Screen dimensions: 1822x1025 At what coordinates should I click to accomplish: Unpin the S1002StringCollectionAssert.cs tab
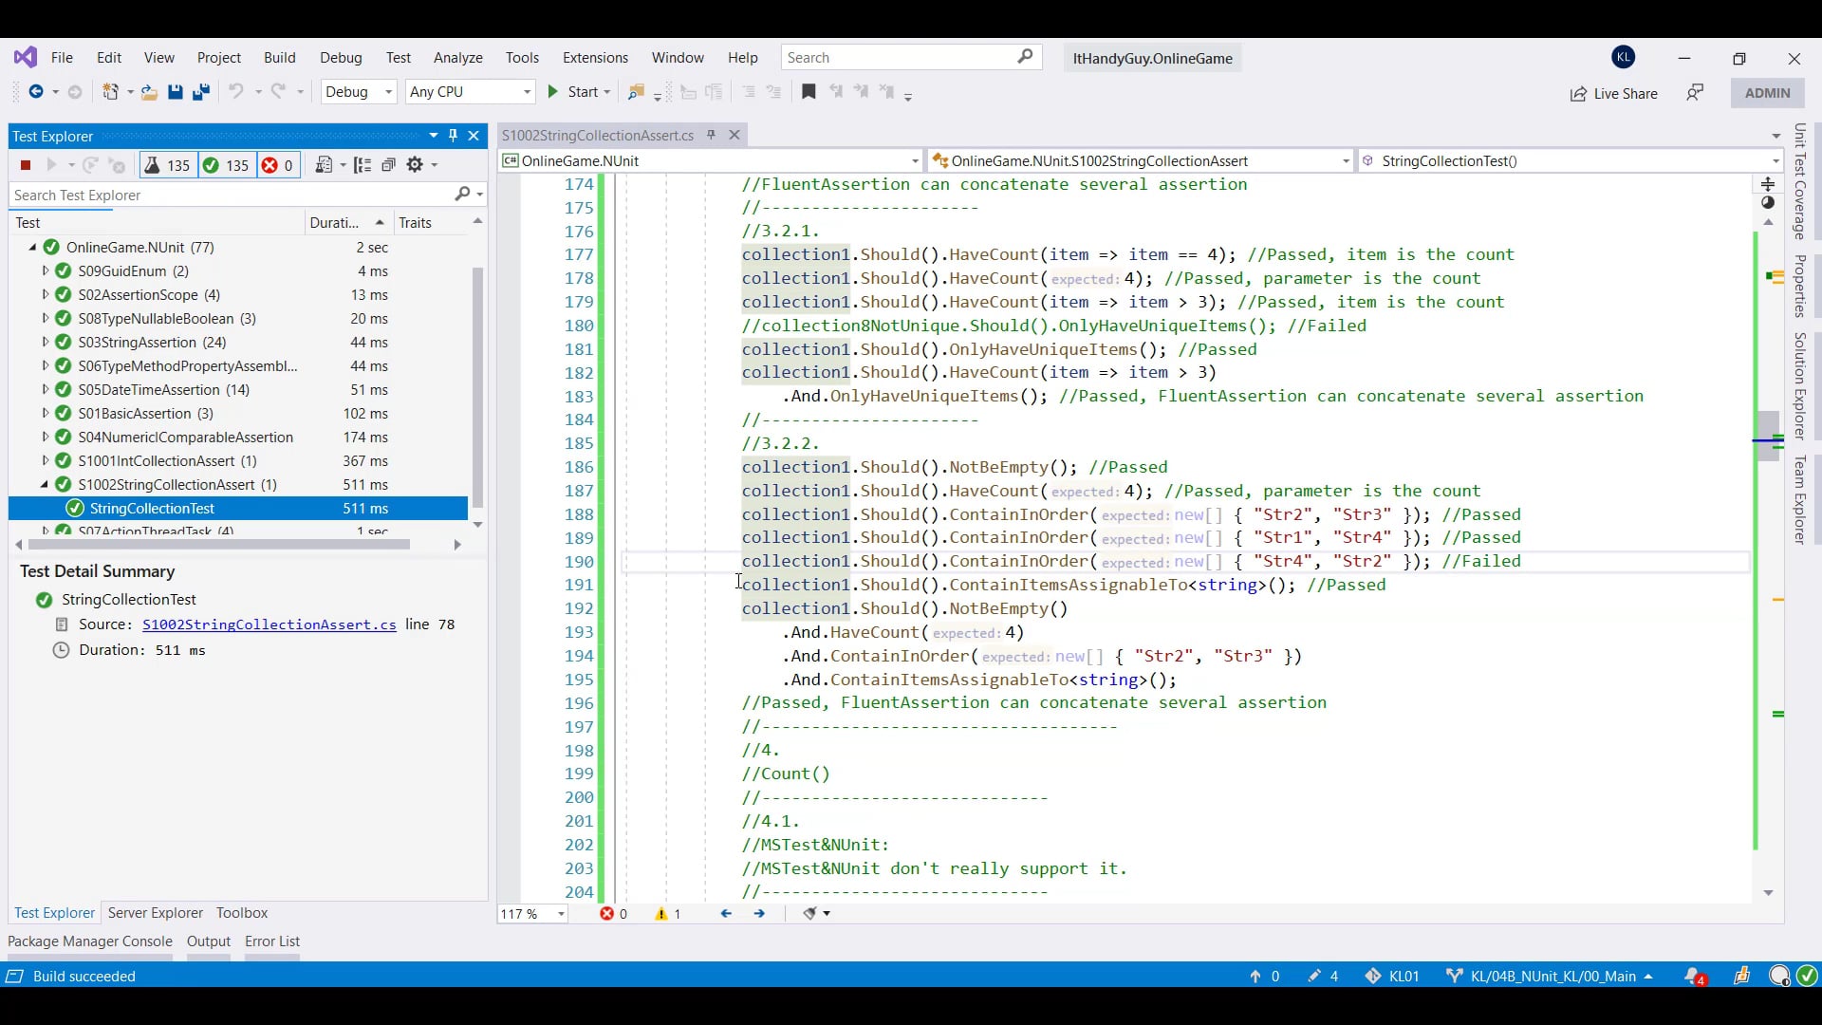711,135
